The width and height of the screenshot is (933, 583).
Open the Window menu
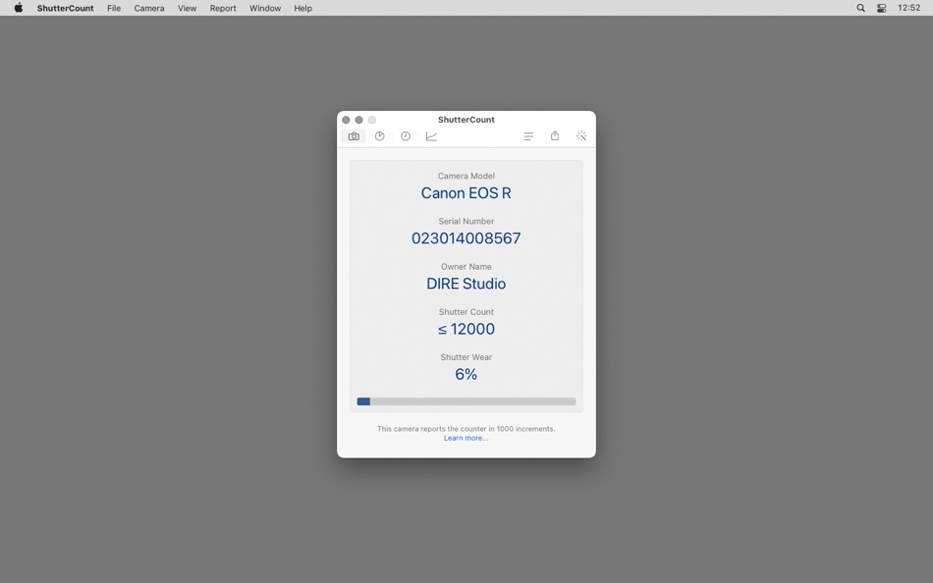(x=265, y=8)
